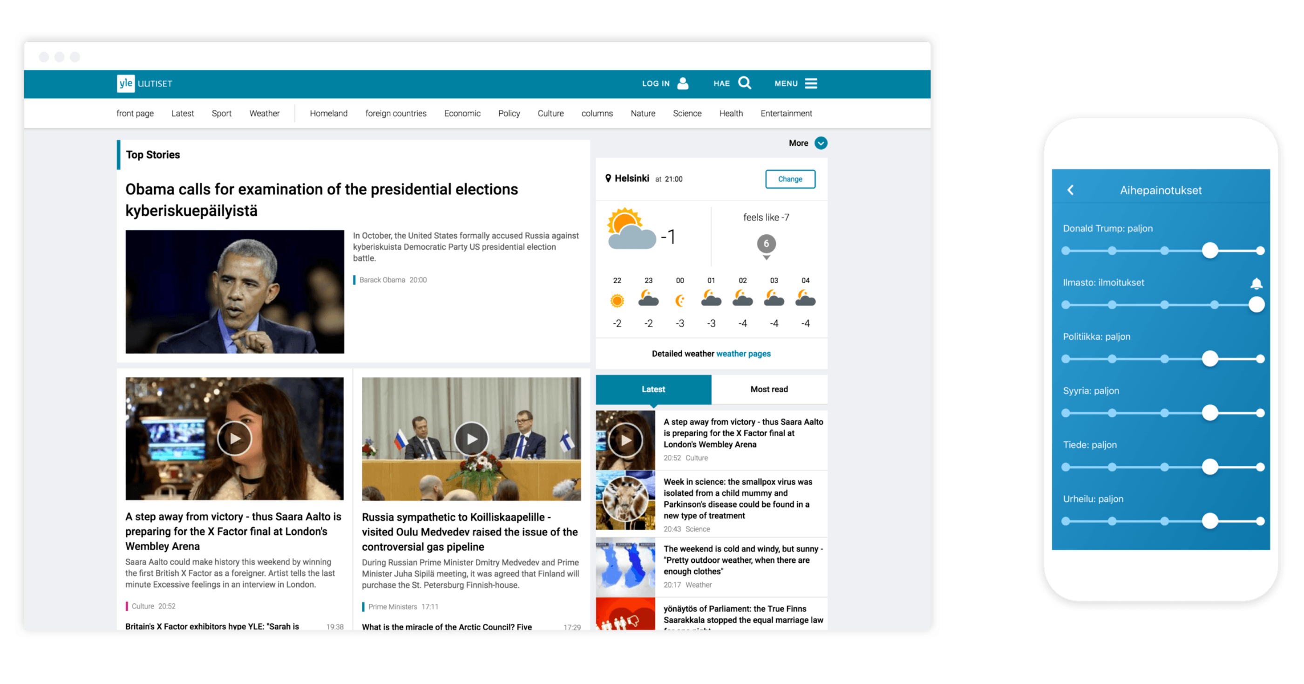Open the Barack Obama tag under top story

pos(382,280)
